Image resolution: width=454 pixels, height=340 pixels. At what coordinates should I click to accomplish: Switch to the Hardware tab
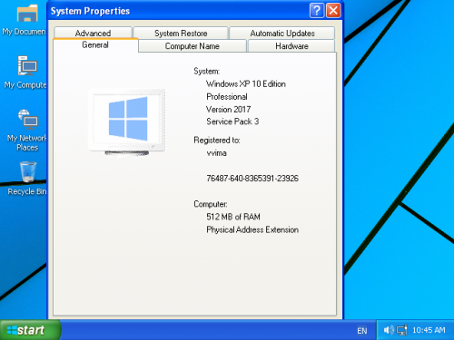(x=291, y=46)
